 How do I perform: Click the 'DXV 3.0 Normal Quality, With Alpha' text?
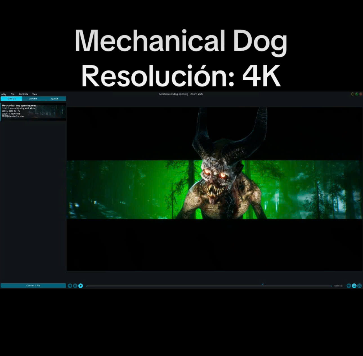pyautogui.click(x=19, y=108)
